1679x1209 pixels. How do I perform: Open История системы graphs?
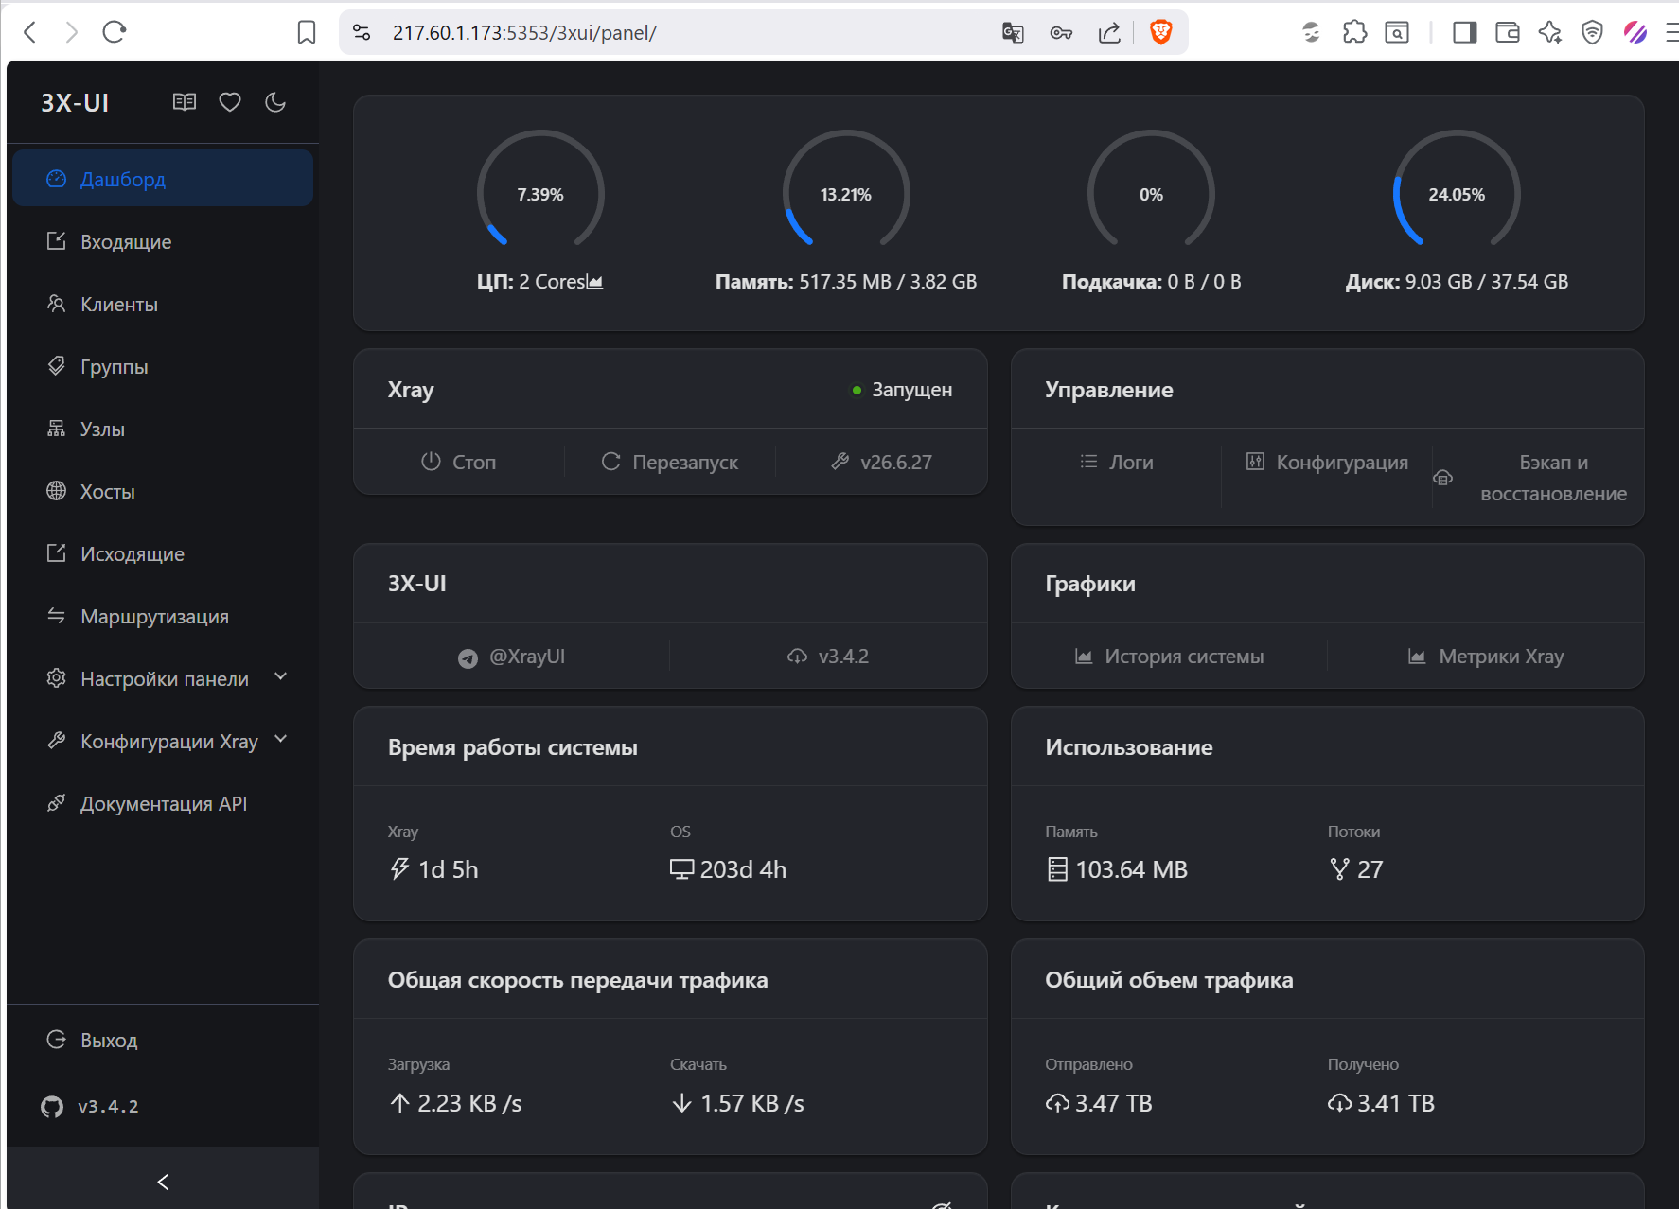pyautogui.click(x=1170, y=657)
